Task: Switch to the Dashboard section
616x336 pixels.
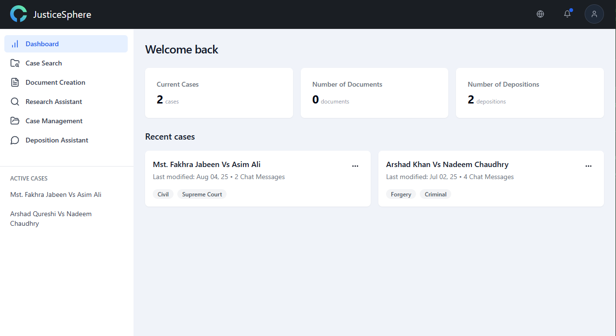Action: pos(42,43)
